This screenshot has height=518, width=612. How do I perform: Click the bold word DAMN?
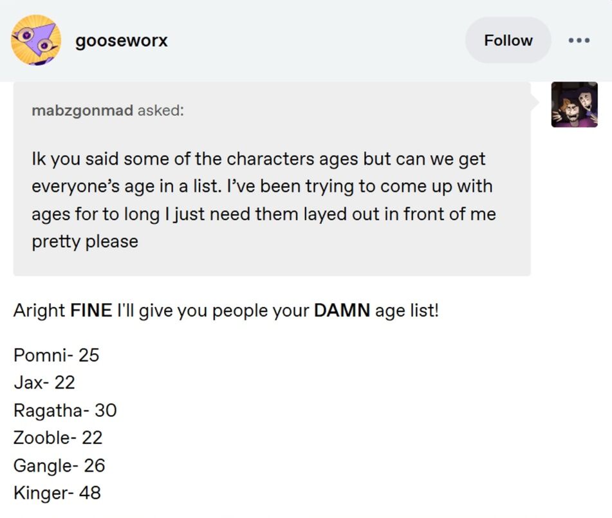click(x=342, y=311)
